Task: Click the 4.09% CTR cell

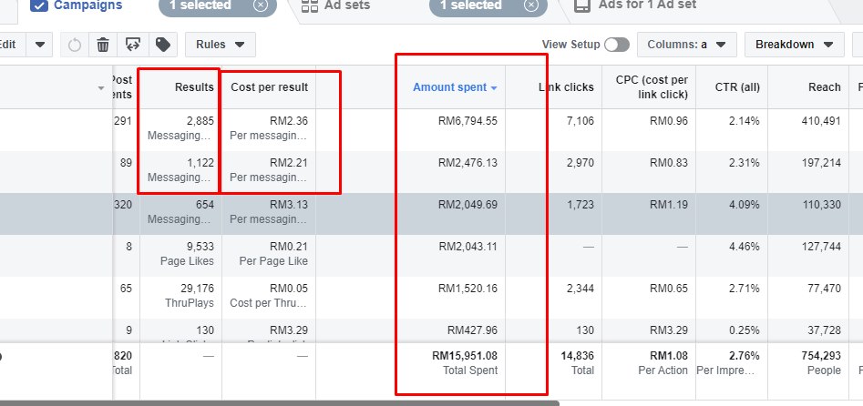Action: point(745,204)
